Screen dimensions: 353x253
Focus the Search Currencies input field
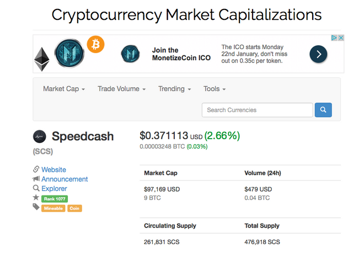click(x=257, y=110)
